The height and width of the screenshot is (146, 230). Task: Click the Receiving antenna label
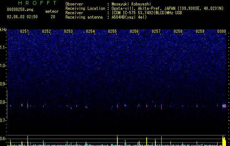pyautogui.click(x=84, y=17)
